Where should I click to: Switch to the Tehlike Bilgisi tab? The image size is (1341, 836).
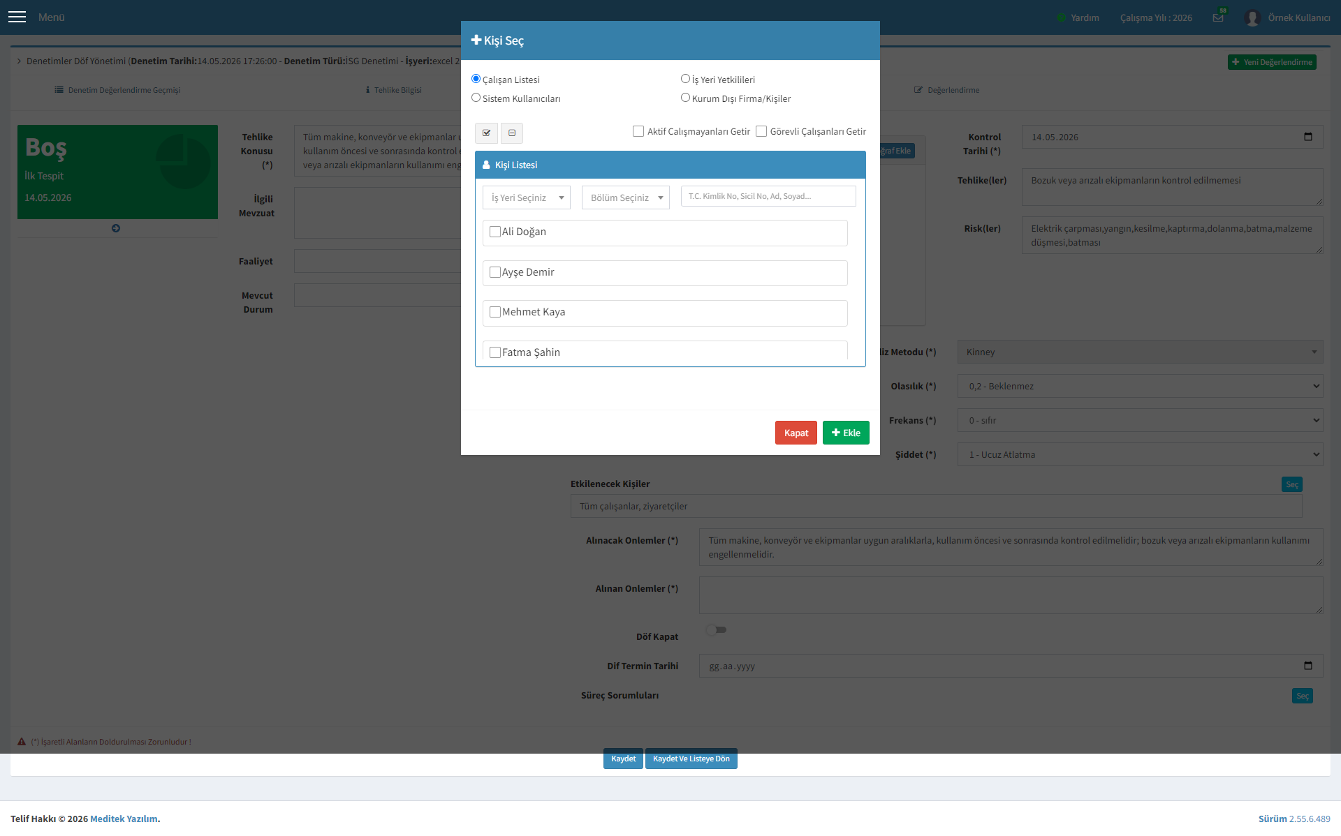point(393,90)
